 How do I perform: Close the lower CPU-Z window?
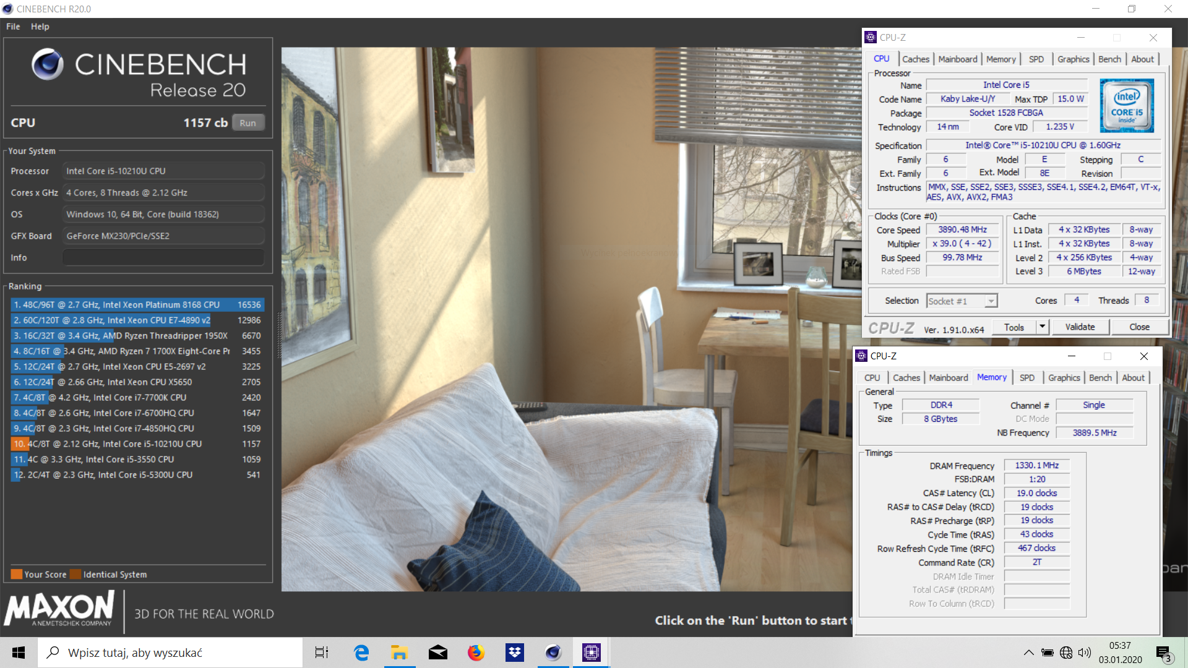1143,356
